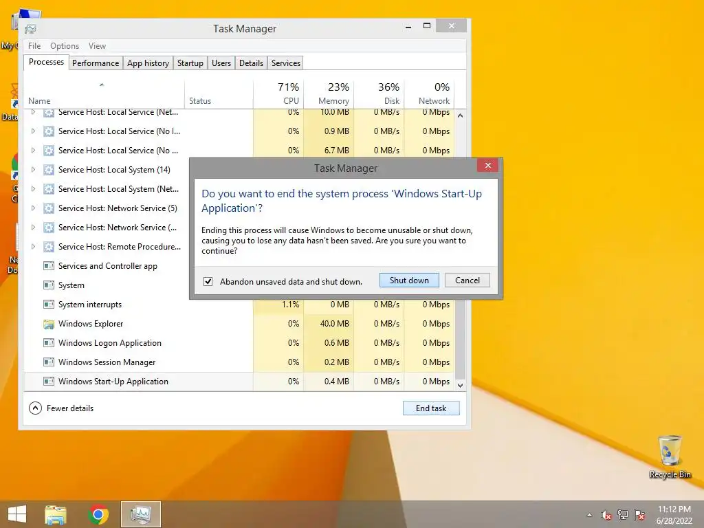Close the shutdown confirmation dialog

pos(488,166)
